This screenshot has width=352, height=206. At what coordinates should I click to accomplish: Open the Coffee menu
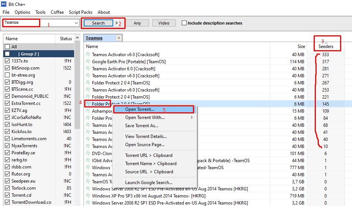point(57,12)
